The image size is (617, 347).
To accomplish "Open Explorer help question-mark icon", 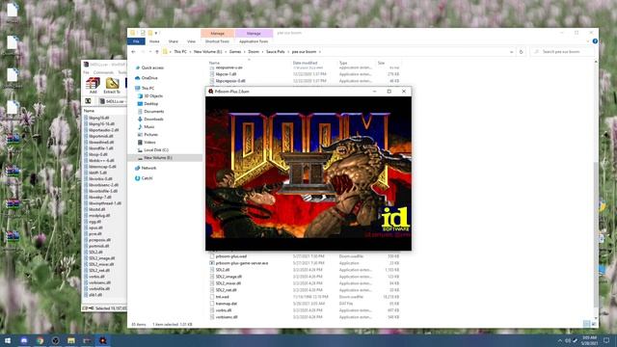I will (x=595, y=40).
